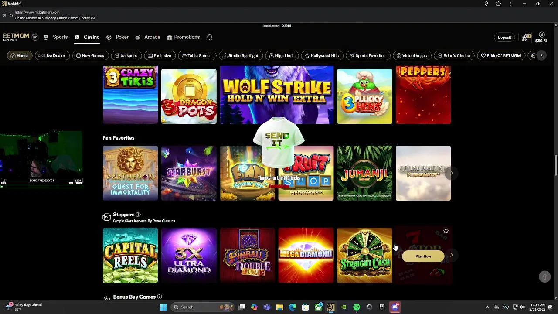Select the New Games category chip
The width and height of the screenshot is (558, 314).
tap(90, 56)
